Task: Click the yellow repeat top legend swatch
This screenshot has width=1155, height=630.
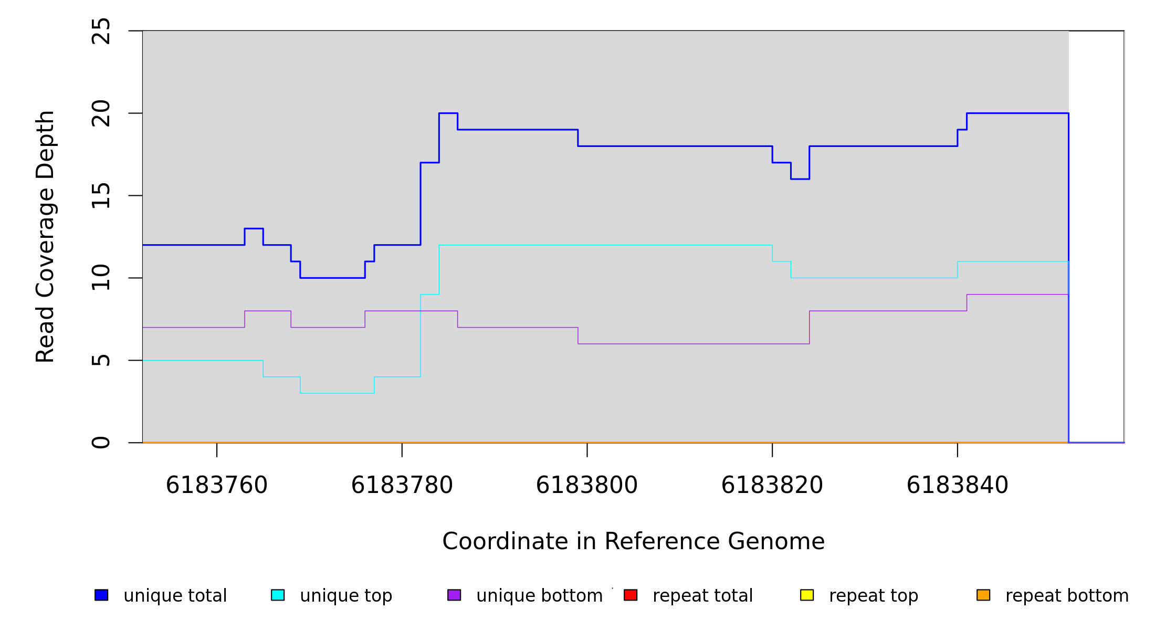Action: tap(807, 595)
